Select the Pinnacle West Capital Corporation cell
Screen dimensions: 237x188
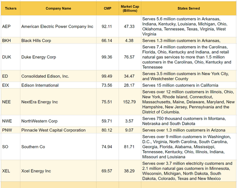click(x=58, y=130)
